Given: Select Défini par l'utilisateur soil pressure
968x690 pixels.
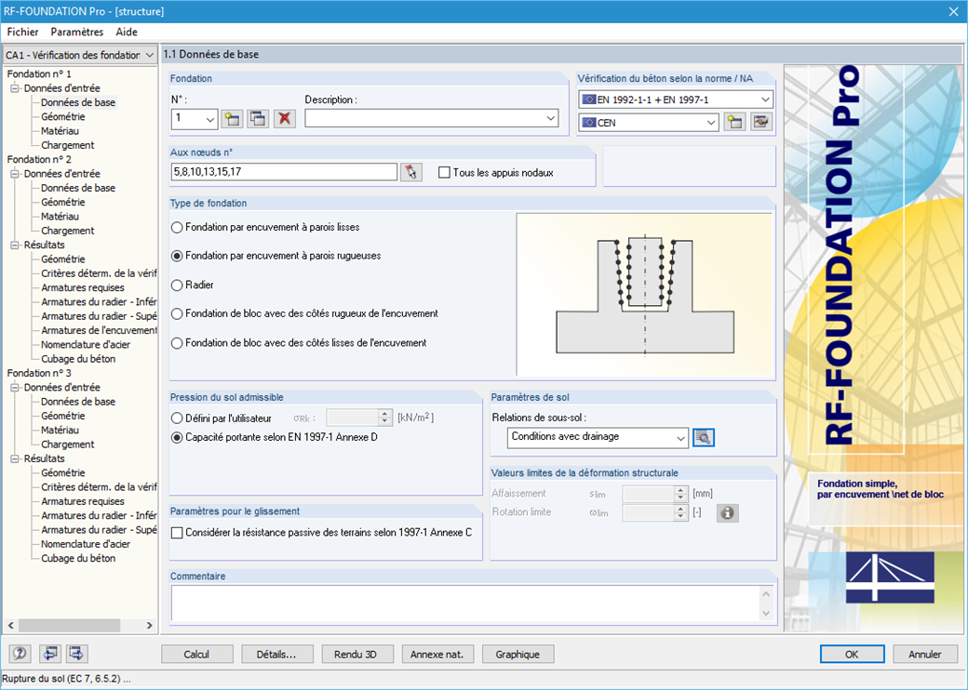Looking at the screenshot, I should [177, 418].
